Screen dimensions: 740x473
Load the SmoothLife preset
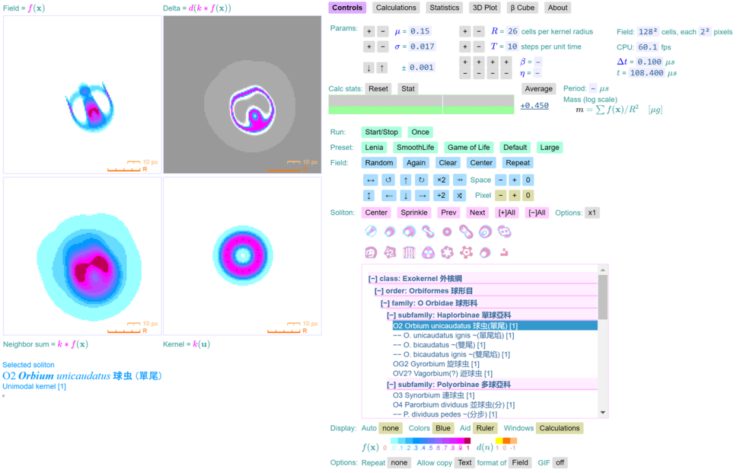415,147
